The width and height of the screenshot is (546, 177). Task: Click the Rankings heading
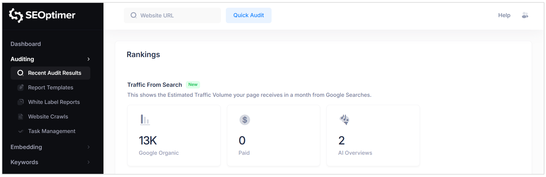(x=143, y=55)
